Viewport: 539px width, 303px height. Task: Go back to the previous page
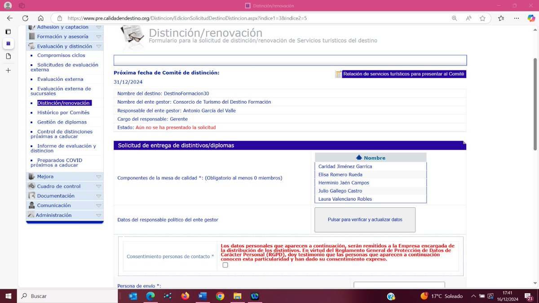(x=10, y=18)
